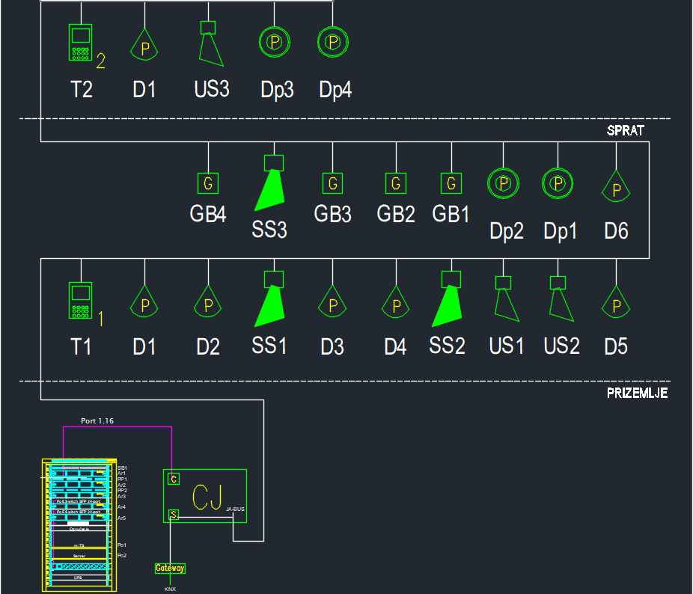Select the UPS unit in the rack
Viewport: 693px width, 594px height.
tap(79, 578)
